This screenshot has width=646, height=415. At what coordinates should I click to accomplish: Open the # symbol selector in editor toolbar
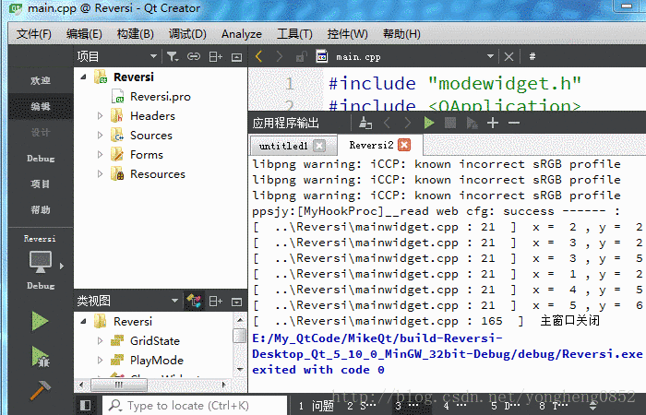pyautogui.click(x=532, y=56)
